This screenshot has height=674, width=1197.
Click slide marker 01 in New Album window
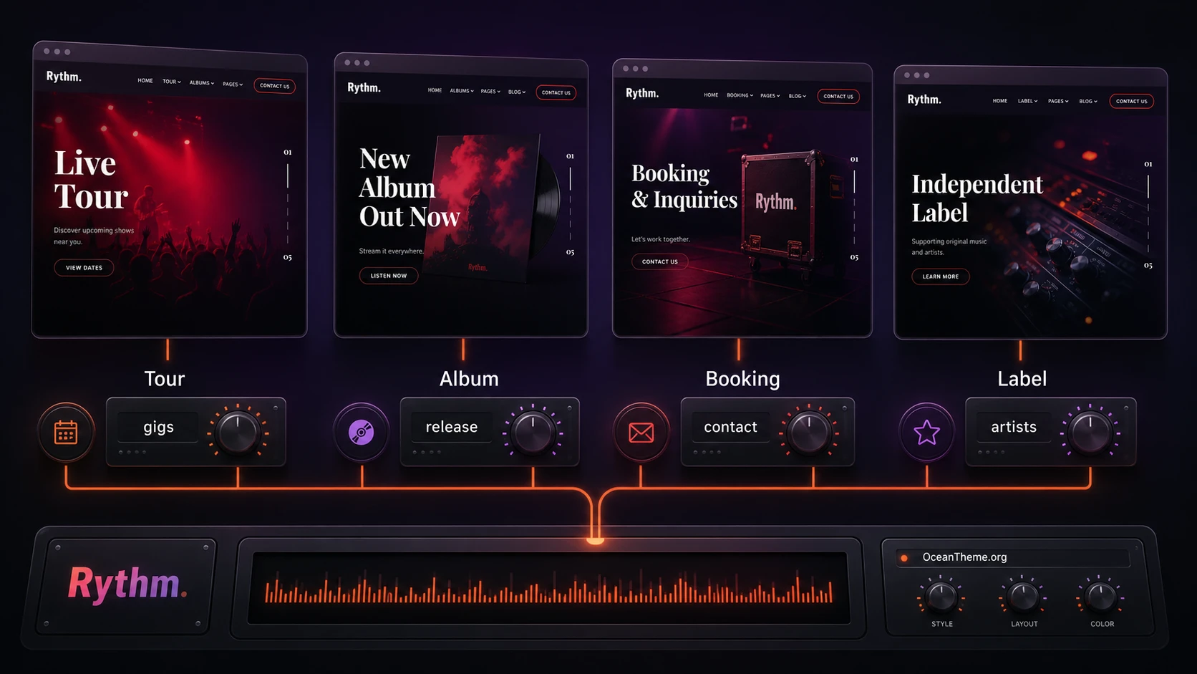pyautogui.click(x=570, y=156)
